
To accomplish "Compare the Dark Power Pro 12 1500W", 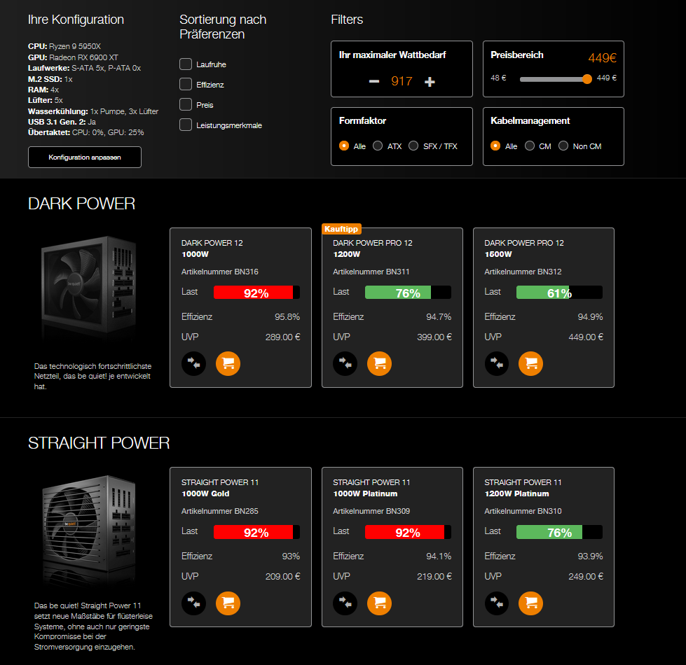I will tap(497, 363).
